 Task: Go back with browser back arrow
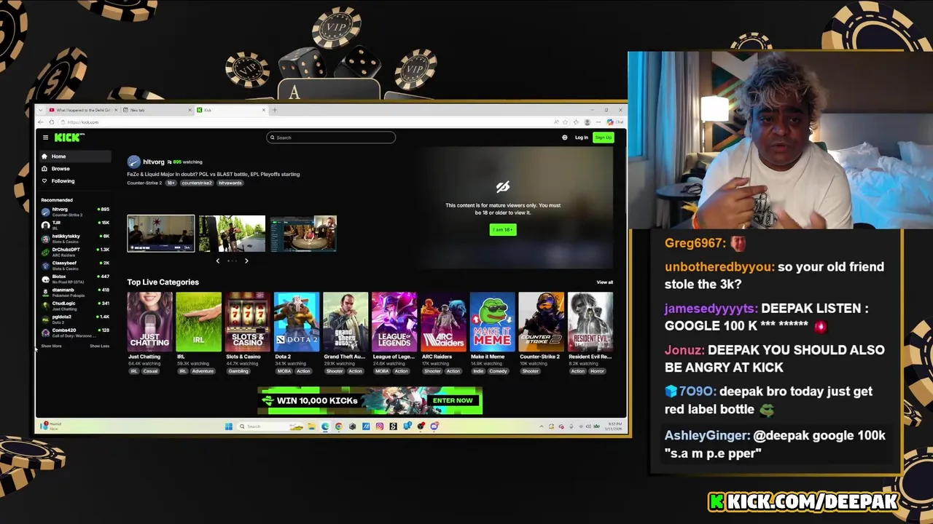point(41,122)
